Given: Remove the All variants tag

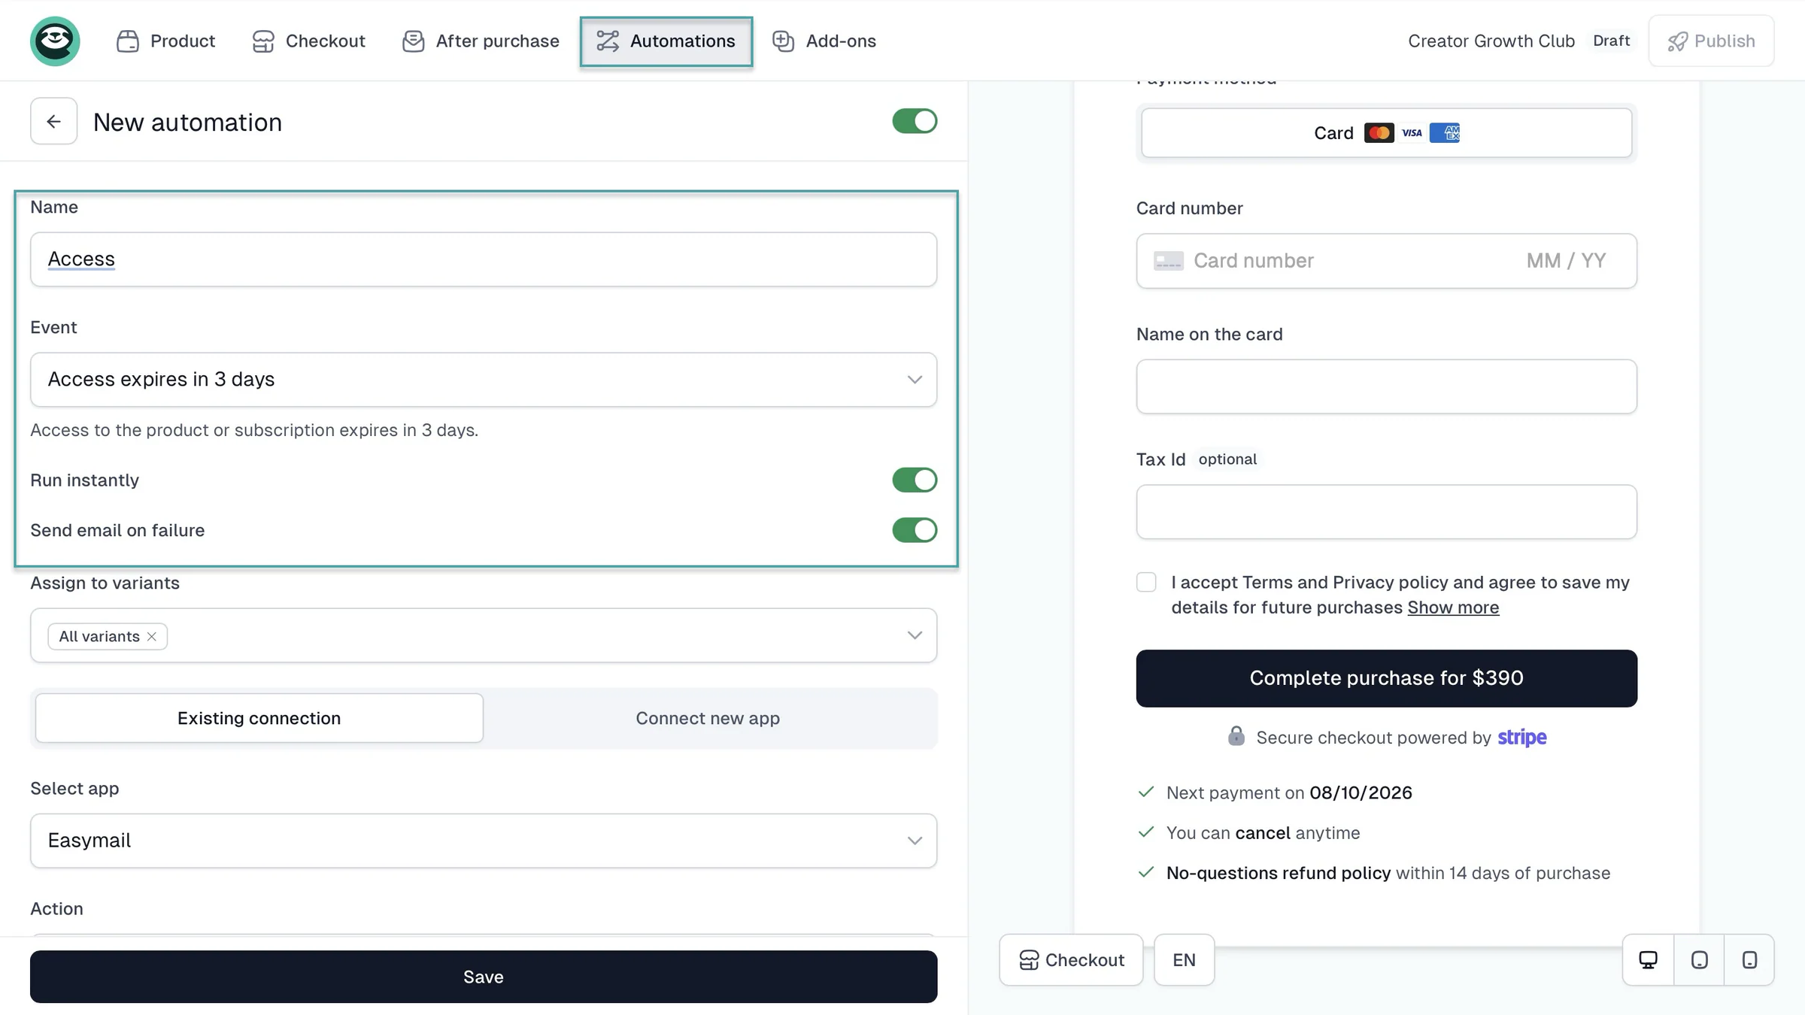Looking at the screenshot, I should tap(152, 637).
